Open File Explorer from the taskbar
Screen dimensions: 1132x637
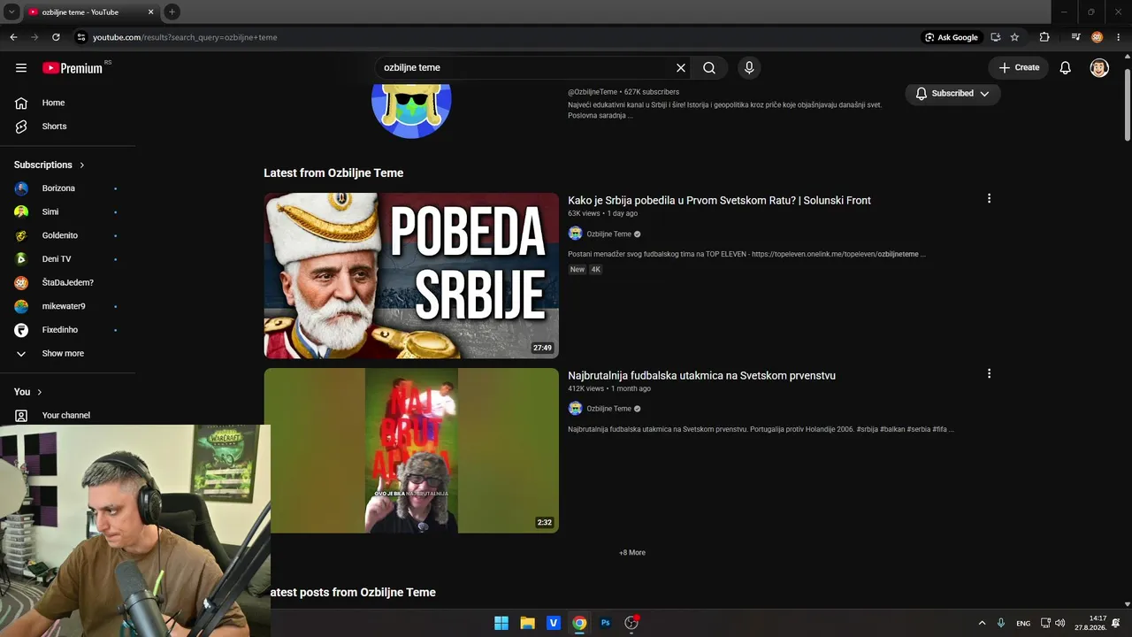[527, 623]
